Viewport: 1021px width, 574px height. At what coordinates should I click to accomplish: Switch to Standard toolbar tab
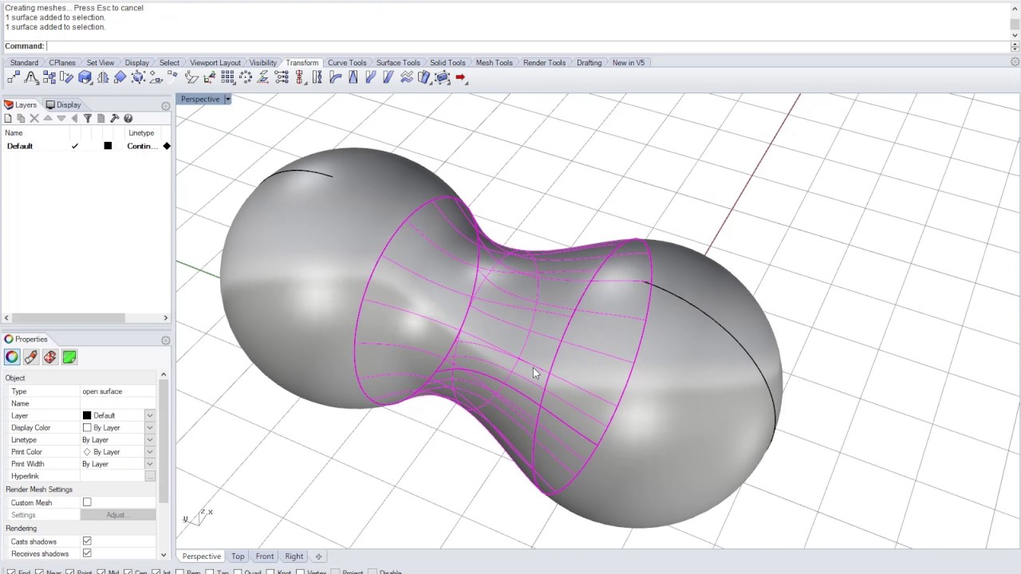[x=24, y=62]
